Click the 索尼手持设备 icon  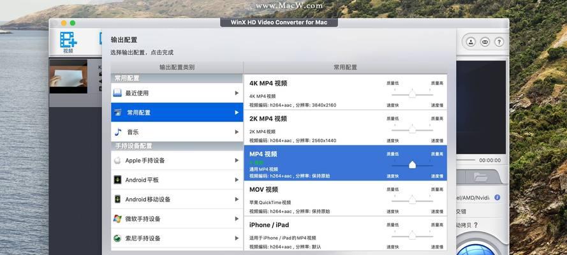click(x=117, y=238)
